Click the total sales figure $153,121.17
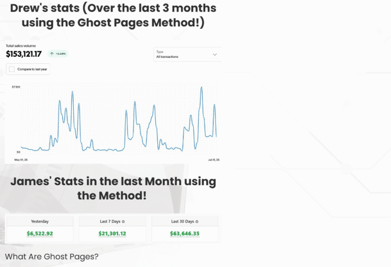 tap(24, 53)
